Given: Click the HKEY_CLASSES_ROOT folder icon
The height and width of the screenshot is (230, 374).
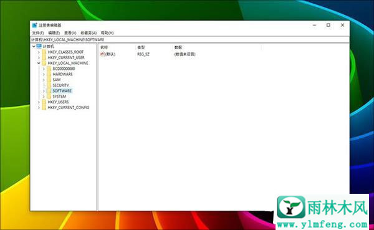Looking at the screenshot, I should pyautogui.click(x=44, y=52).
